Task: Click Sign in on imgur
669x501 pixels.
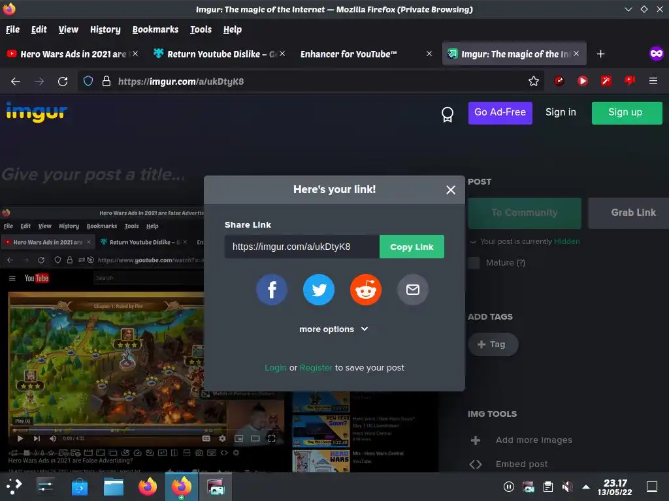Action: pos(561,112)
